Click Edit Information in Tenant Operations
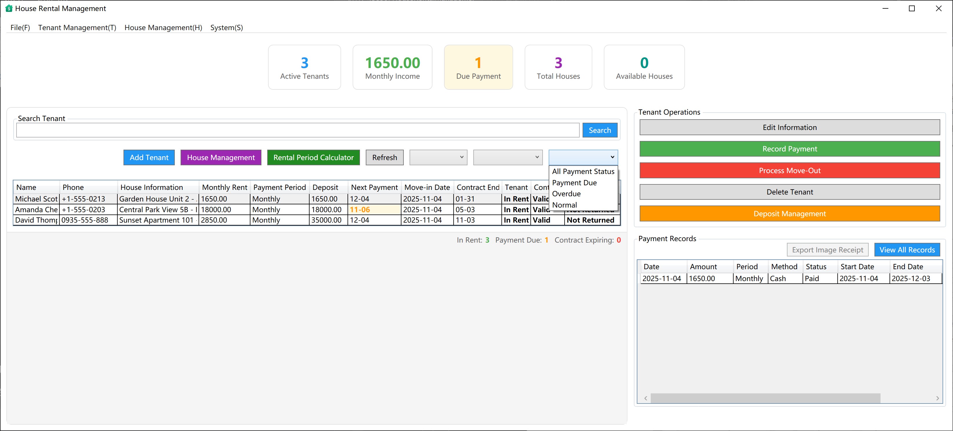Screen dimensions: 953x431 point(790,127)
